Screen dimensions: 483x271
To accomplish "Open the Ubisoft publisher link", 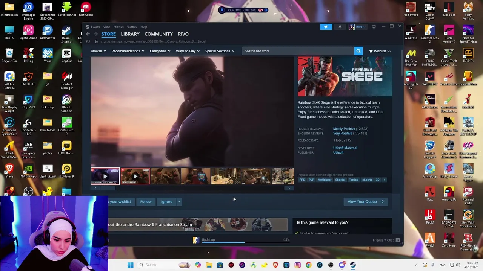I will [x=338, y=152].
